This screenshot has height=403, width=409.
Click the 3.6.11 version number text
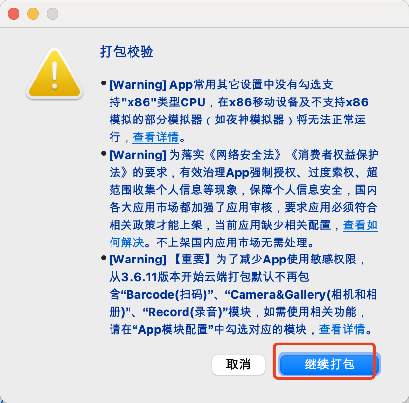coord(139,277)
